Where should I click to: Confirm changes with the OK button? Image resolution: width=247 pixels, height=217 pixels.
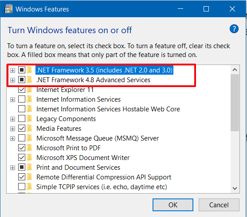tap(173, 205)
